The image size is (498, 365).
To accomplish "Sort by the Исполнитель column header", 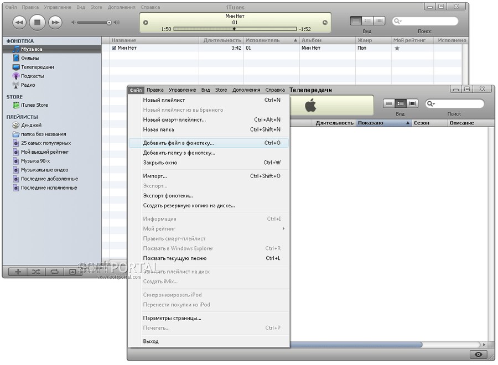I will pyautogui.click(x=272, y=40).
